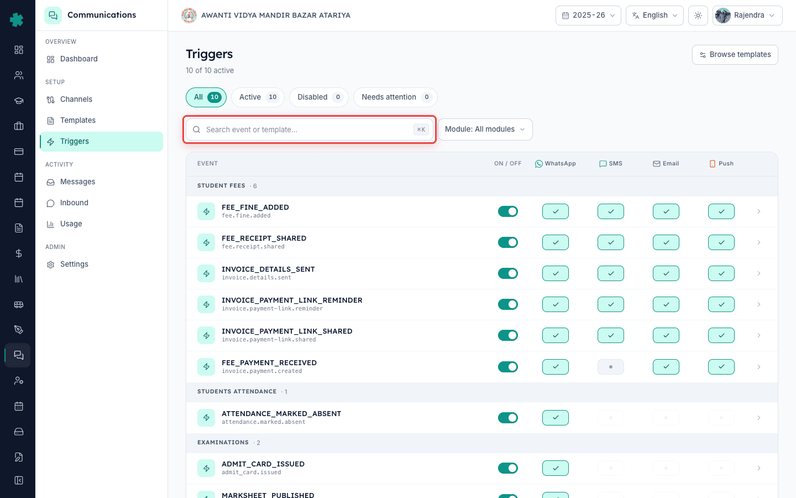Uncheck SMS for INVOICE_DETAILS_SENT

pos(611,273)
